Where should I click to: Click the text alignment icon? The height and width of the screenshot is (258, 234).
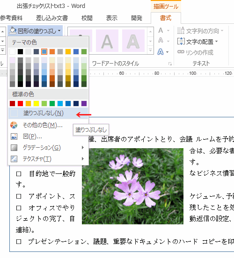pyautogui.click(x=181, y=41)
